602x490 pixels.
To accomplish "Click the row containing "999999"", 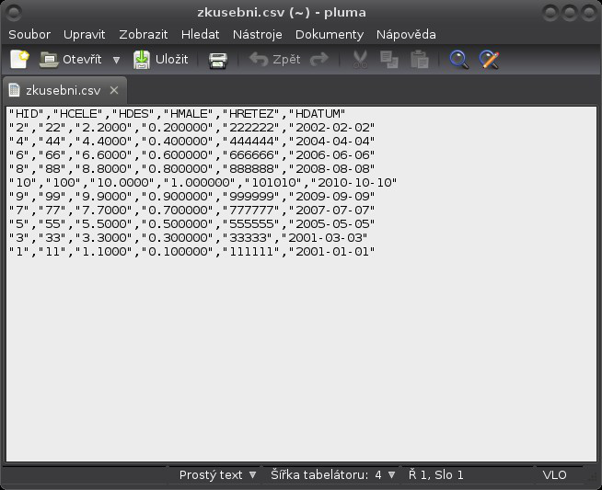I will 191,197.
